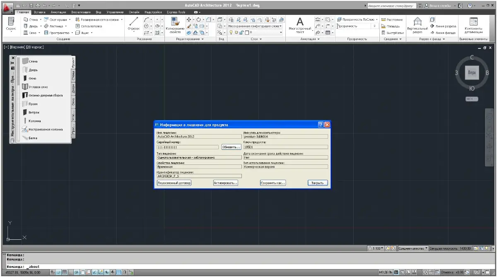Toggle the layer lock icon in Слои
Viewport: 497px width, 277px height.
pos(241,32)
